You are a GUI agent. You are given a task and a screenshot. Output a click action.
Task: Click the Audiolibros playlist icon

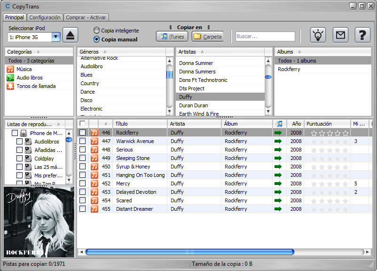coord(28,142)
